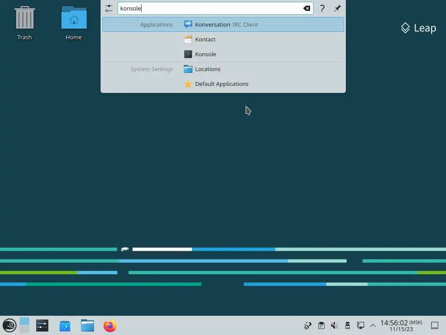Open the clock showing 14:56:02
Screen dimensions: 446x335
point(401,325)
